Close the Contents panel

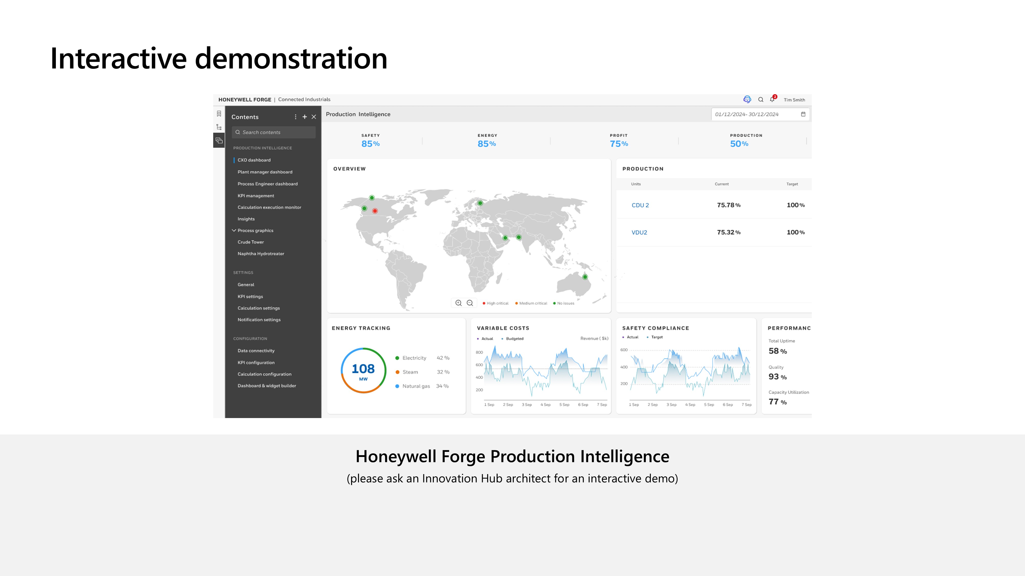pyautogui.click(x=314, y=117)
